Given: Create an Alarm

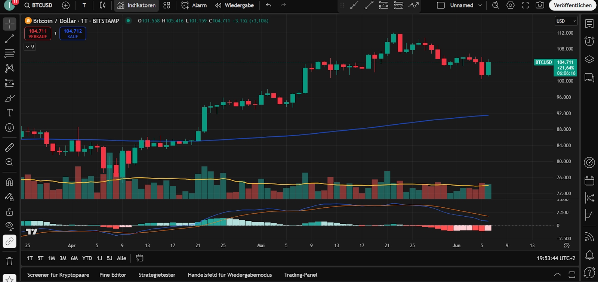Looking at the screenshot, I should point(194,5).
